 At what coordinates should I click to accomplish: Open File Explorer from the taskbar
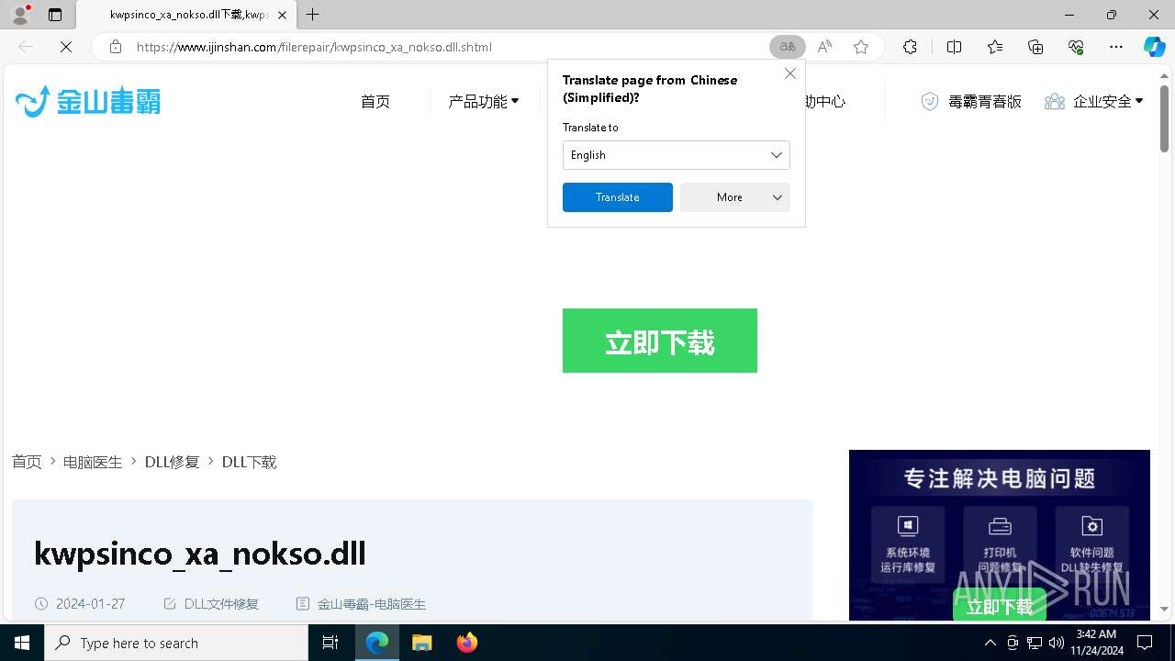point(422,643)
